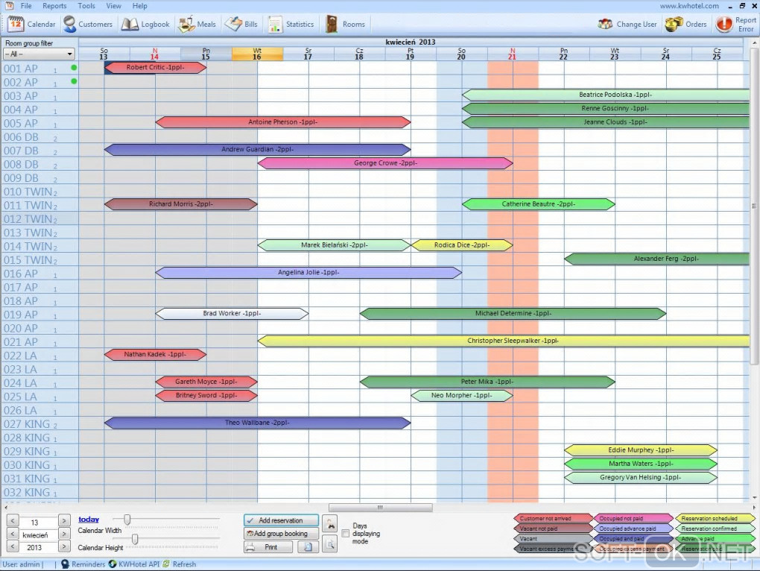The height and width of the screenshot is (571, 760).
Task: Open the Logbook
Action: [x=145, y=25]
